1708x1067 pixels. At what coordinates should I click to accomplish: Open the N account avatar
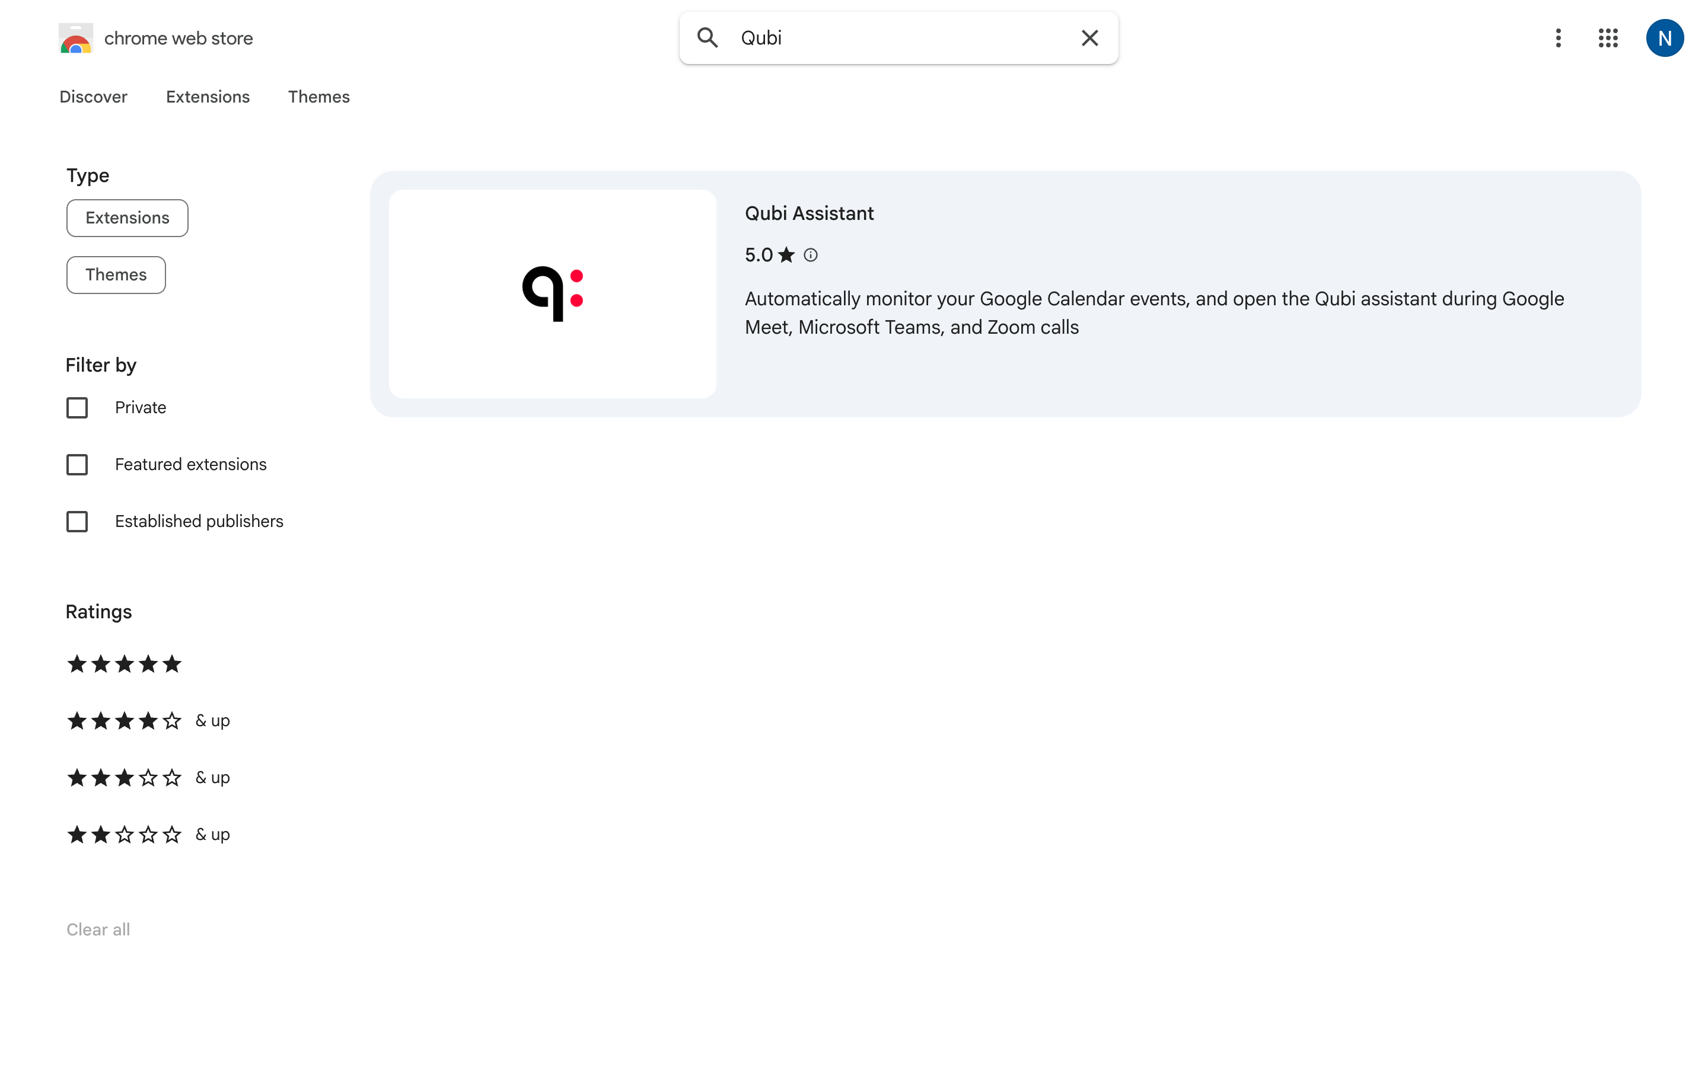tap(1664, 38)
